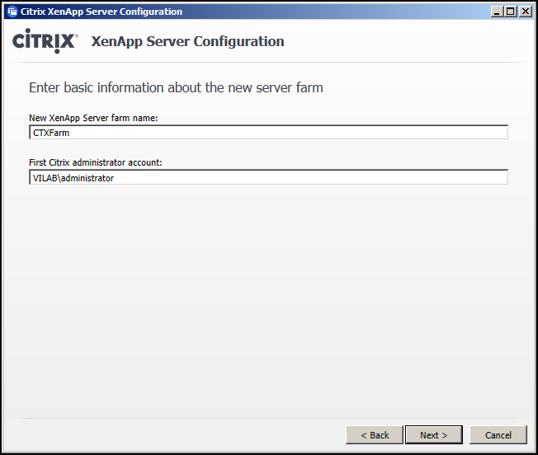Viewport: 538px width, 455px height.
Task: Click the 'Enter basic information' page heading
Action: (176, 87)
